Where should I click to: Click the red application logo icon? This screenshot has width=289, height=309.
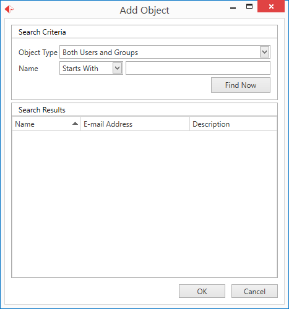click(x=9, y=9)
